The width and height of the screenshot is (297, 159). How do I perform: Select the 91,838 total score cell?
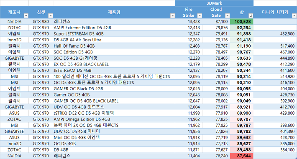[x=242, y=34]
